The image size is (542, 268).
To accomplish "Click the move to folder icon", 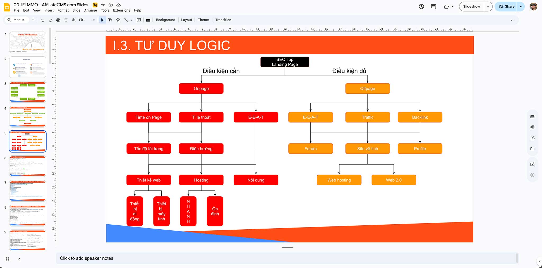I will pyautogui.click(x=111, y=5).
